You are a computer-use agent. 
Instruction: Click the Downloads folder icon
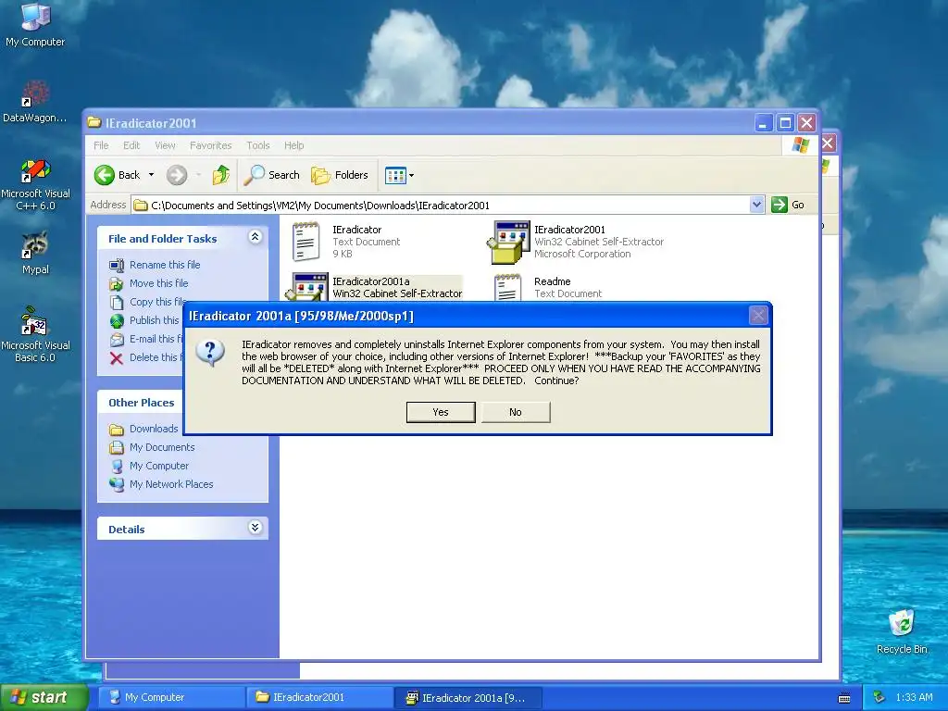(116, 430)
